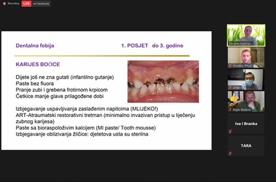The height and width of the screenshot is (182, 276).
Task: Click the 'Recording' status text
Action: point(13,3)
